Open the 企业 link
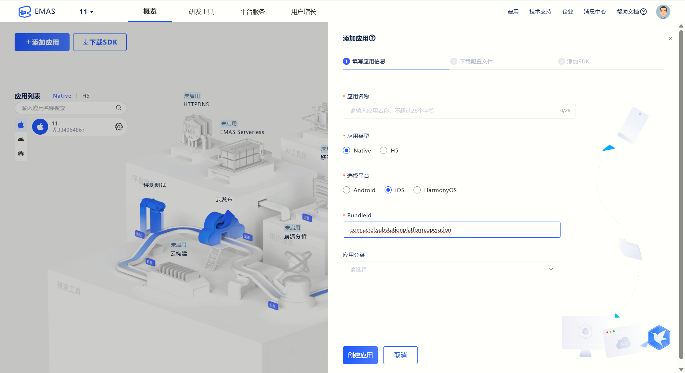This screenshot has width=685, height=373. [568, 12]
